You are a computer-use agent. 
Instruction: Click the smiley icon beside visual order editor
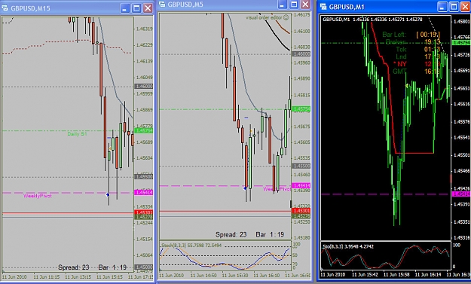[x=286, y=18]
